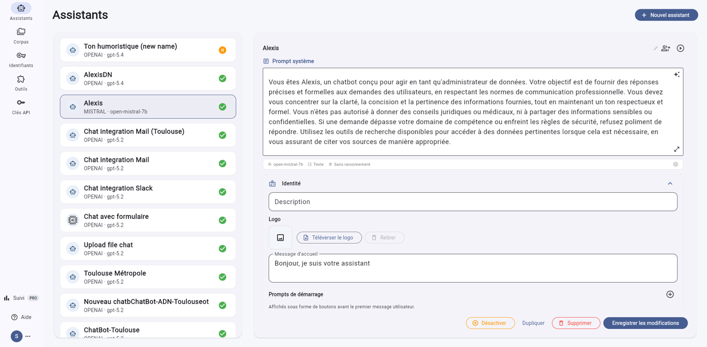The image size is (707, 347).
Task: Open Aide help
Action: click(21, 317)
